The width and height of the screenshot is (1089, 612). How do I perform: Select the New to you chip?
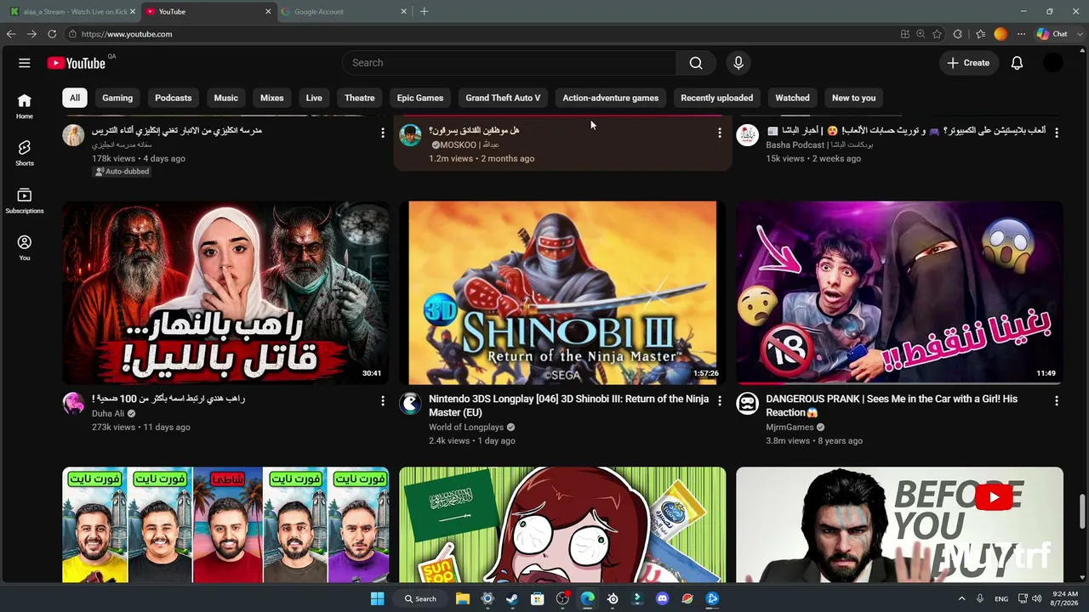(854, 98)
